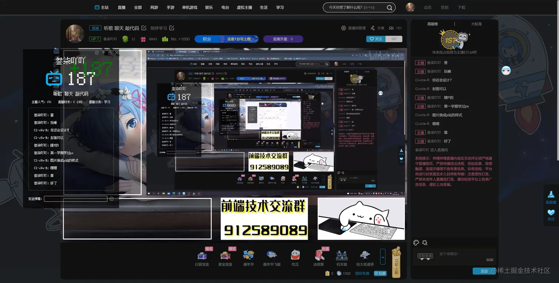Open the chat star settings icon
The height and width of the screenshot is (283, 559).
point(425,243)
